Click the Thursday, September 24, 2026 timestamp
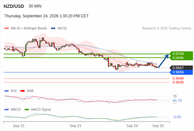Image resolution: width=194 pixels, height=131 pixels. (x=46, y=16)
